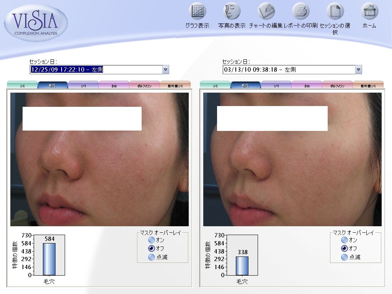Set mask overlay to 点滅 in the right panel
Viewport: 392px width, 294px height.
pos(345,257)
